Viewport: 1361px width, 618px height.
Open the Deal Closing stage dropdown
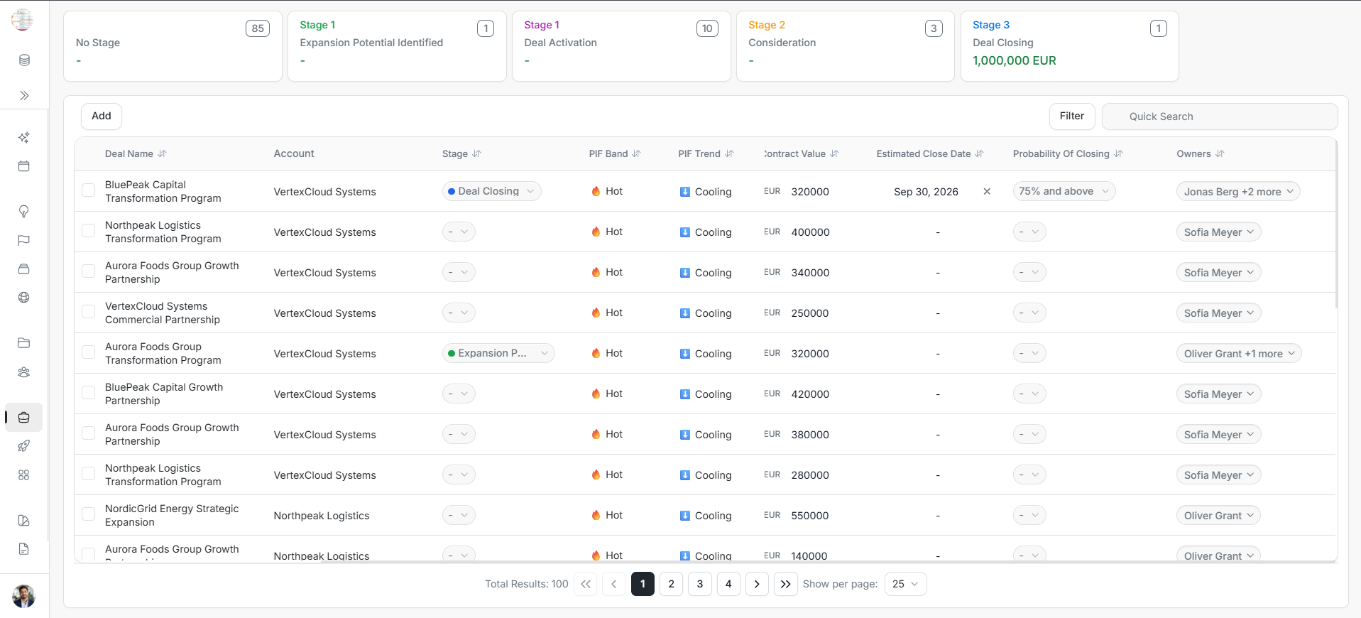491,191
